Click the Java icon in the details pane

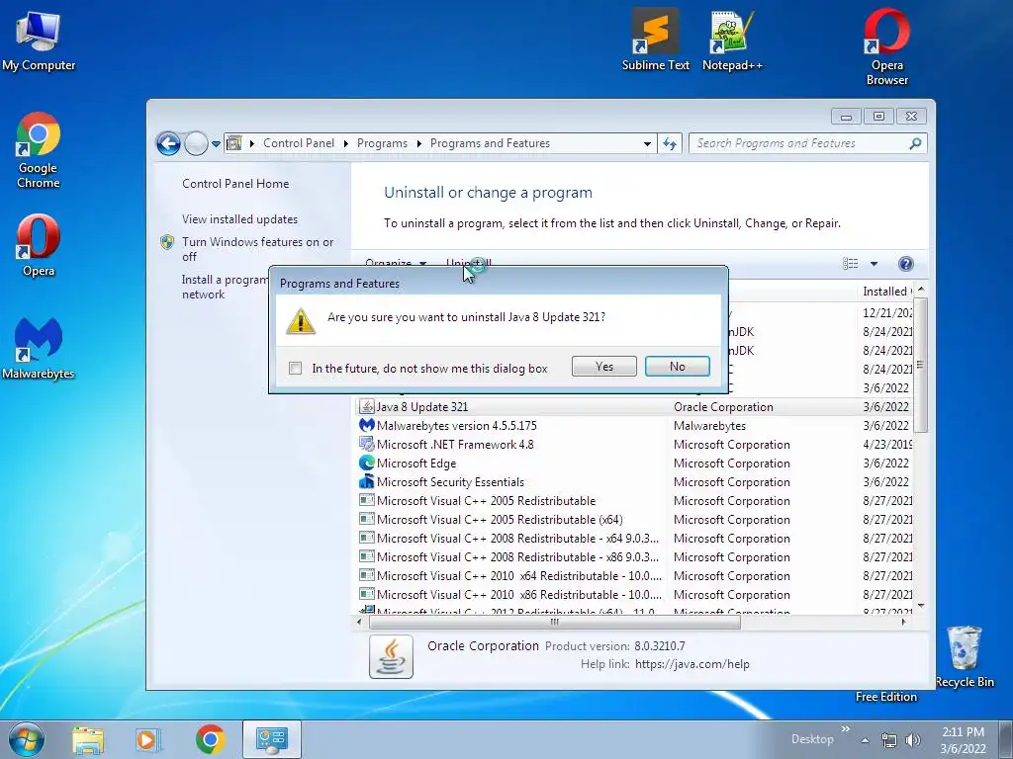pyautogui.click(x=391, y=656)
